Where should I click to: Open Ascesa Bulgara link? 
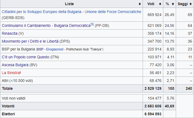point(15,65)
